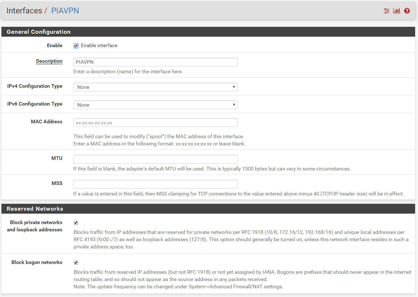The image size is (418, 297).
Task: Click the 'IPv6 Configuration Type' label
Action: pyautogui.click(x=35, y=104)
